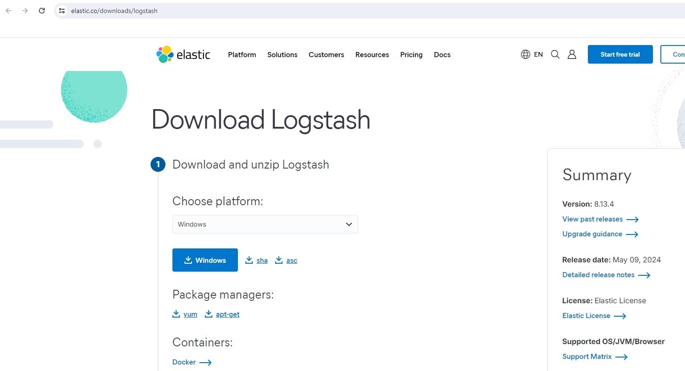Go back using the browser back arrow
This screenshot has width=685, height=371.
pos(8,11)
